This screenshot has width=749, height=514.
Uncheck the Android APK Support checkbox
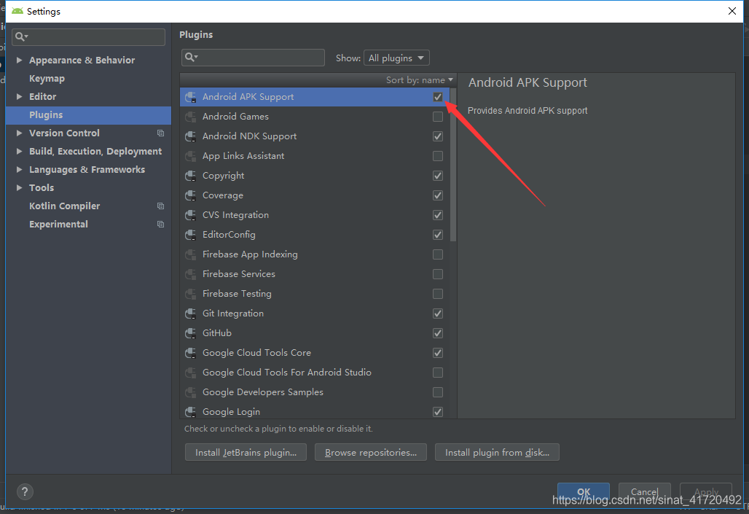pyautogui.click(x=438, y=97)
